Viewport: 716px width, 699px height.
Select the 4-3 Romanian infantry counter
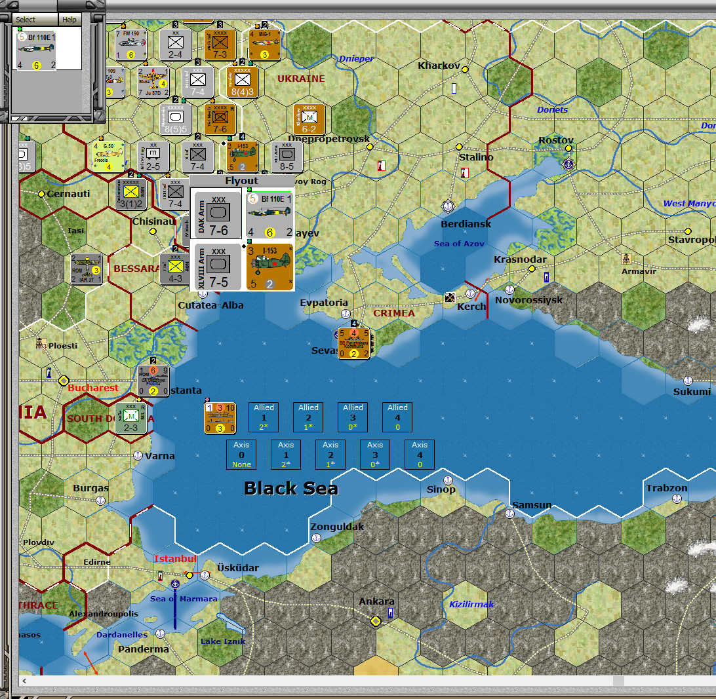point(175,269)
